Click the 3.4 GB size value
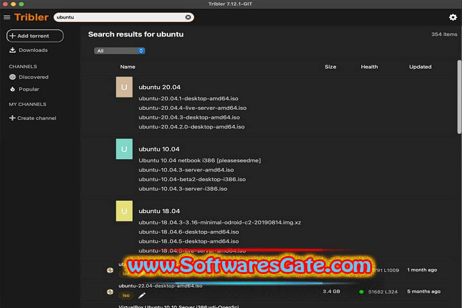The width and height of the screenshot is (462, 308). click(331, 291)
